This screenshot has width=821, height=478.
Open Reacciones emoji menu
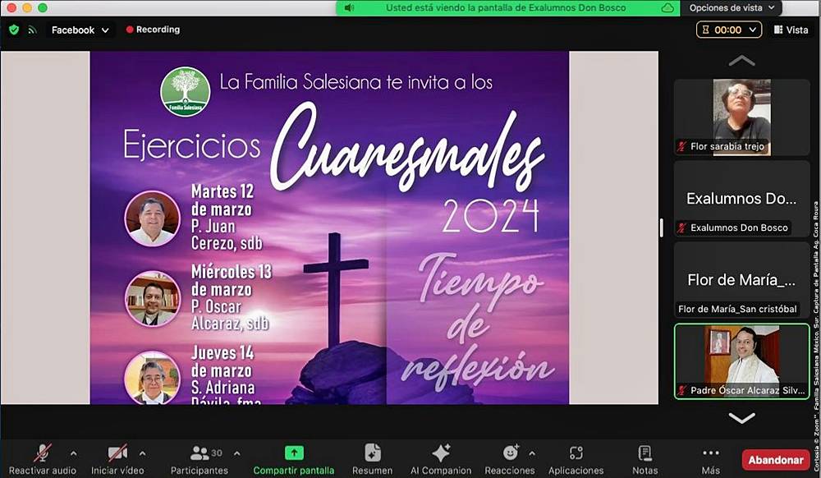[510, 459]
